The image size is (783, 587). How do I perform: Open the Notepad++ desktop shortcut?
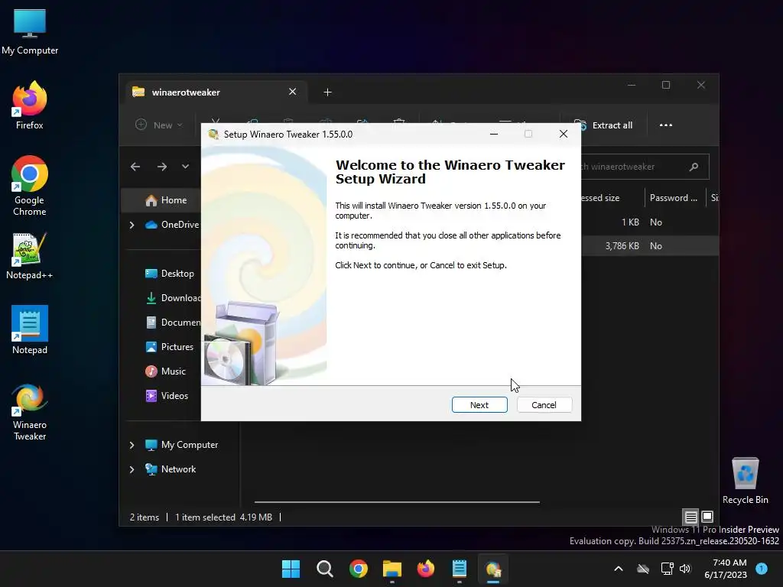click(x=30, y=255)
